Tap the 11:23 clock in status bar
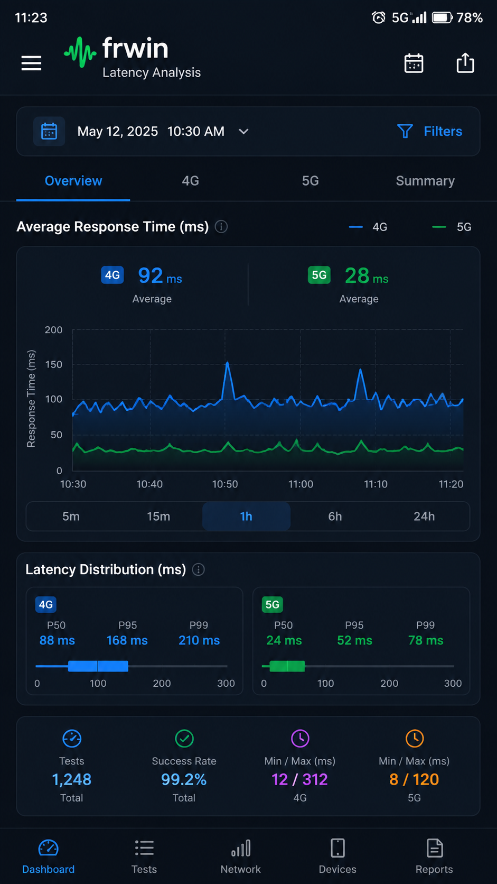 click(x=31, y=17)
